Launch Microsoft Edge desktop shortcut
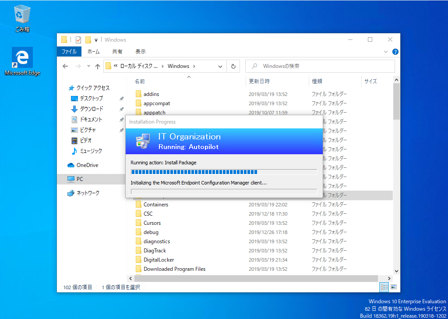Image resolution: width=448 pixels, height=319 pixels. pos(22,61)
